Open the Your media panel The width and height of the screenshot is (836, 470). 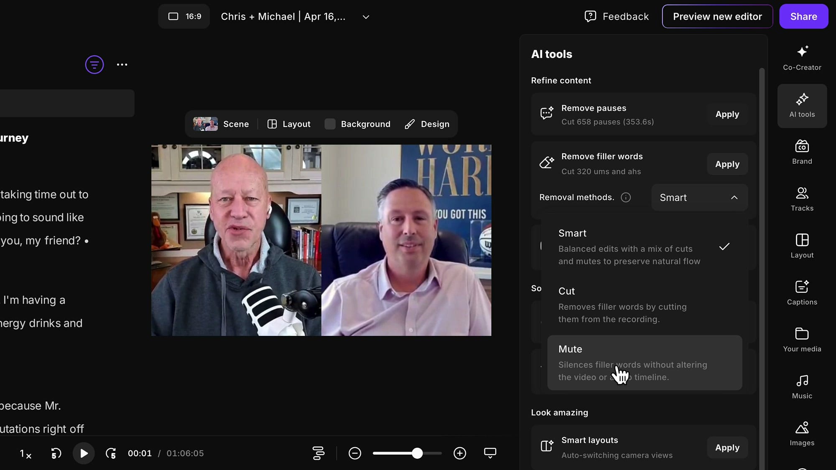point(802,340)
